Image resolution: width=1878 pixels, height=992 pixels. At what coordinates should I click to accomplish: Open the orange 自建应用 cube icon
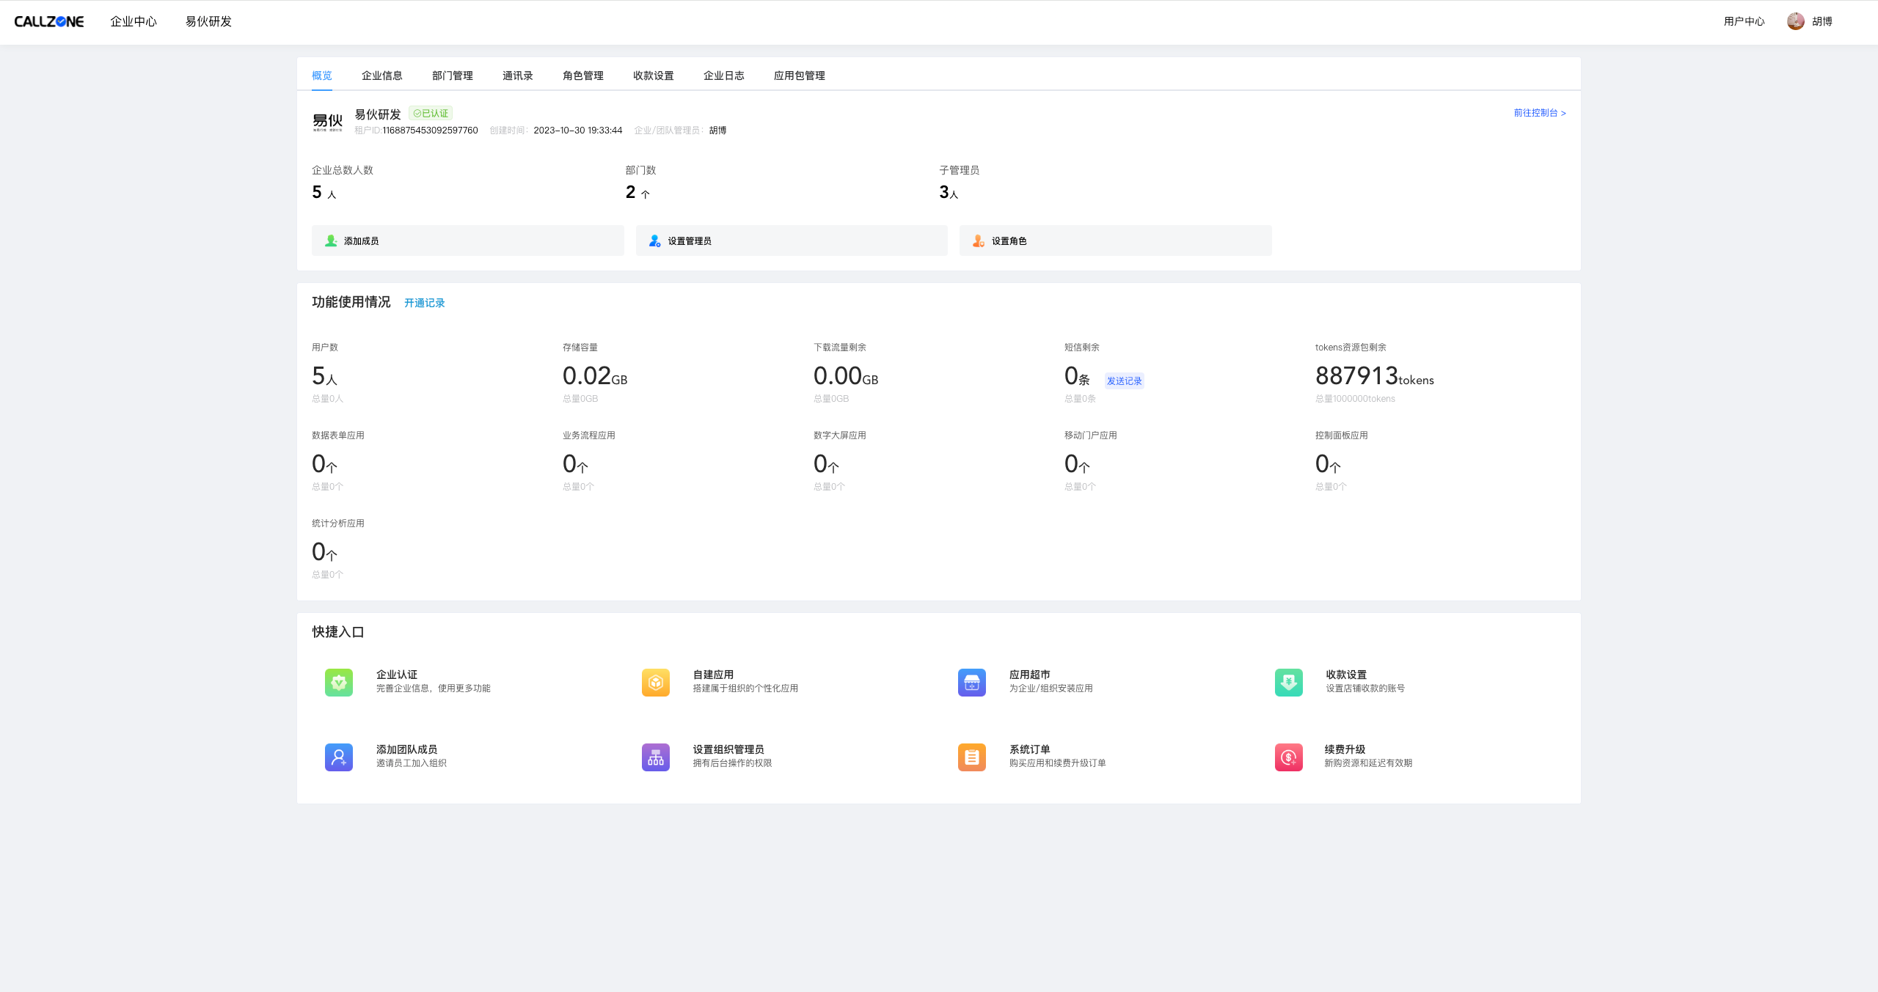655,682
